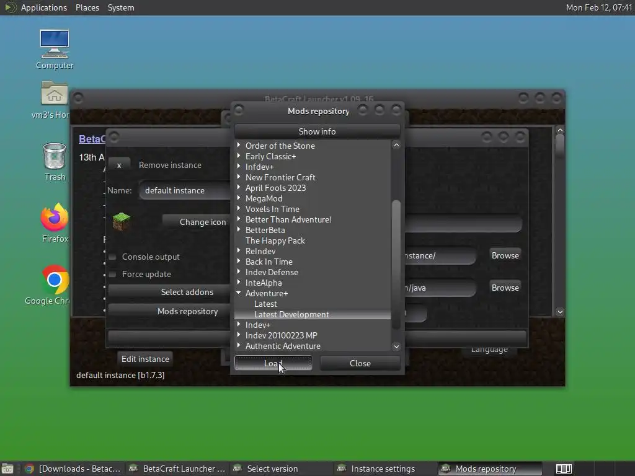This screenshot has height=476, width=635.
Task: Expand the Back In Time node
Action: pos(239,261)
